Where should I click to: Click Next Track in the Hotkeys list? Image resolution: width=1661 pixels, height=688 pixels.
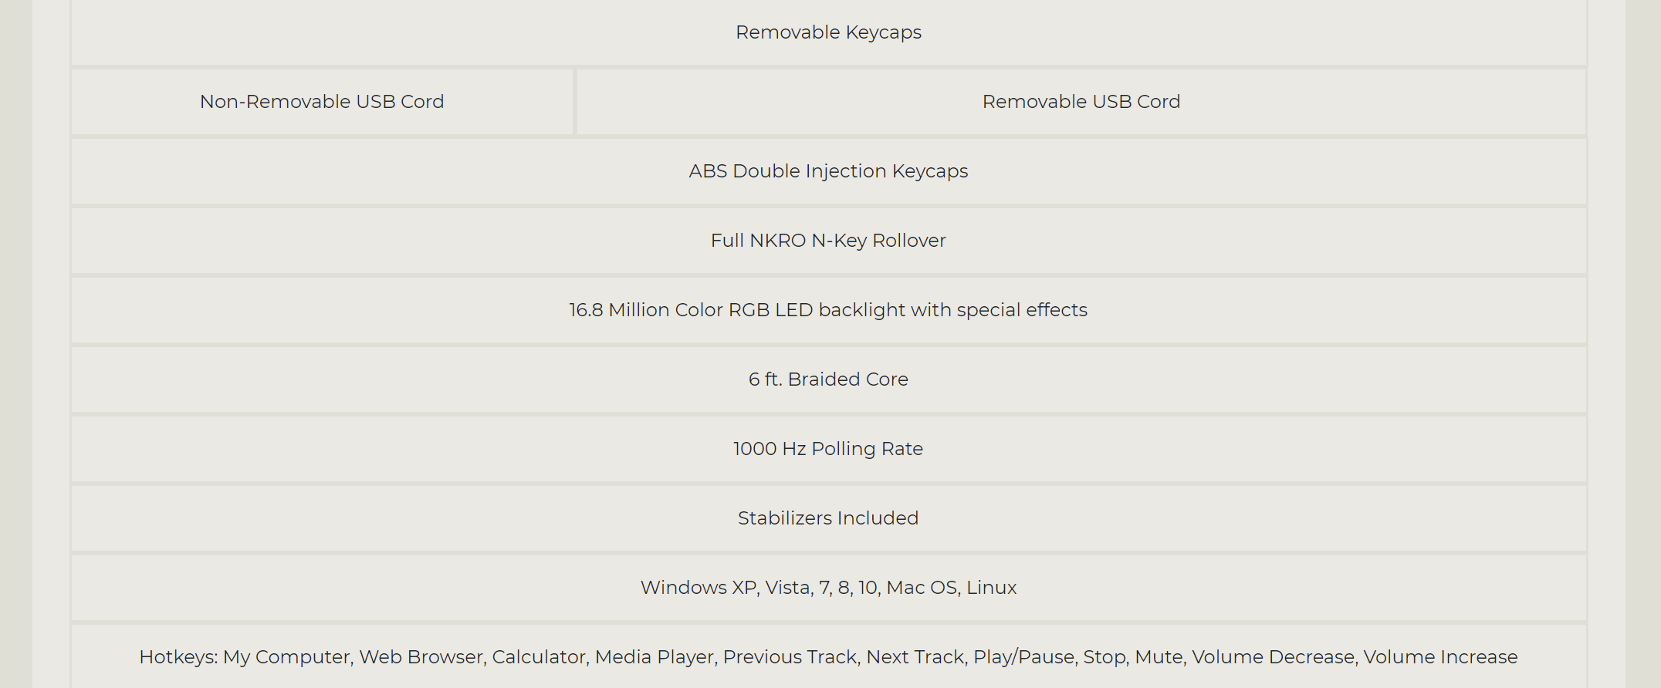(x=915, y=657)
